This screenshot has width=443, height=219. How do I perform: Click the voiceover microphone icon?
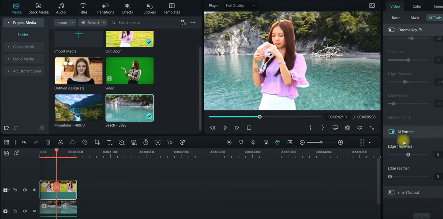(x=253, y=142)
